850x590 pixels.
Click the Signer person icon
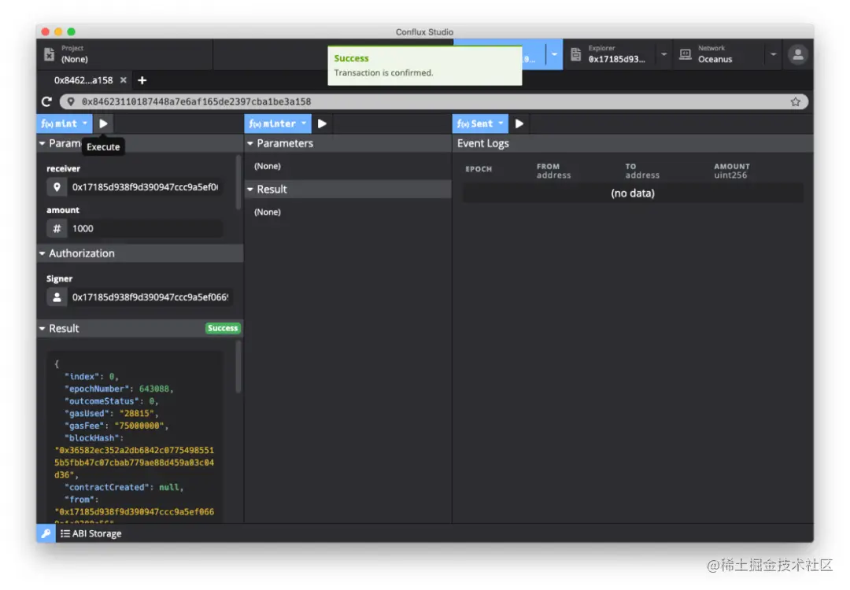tap(57, 297)
